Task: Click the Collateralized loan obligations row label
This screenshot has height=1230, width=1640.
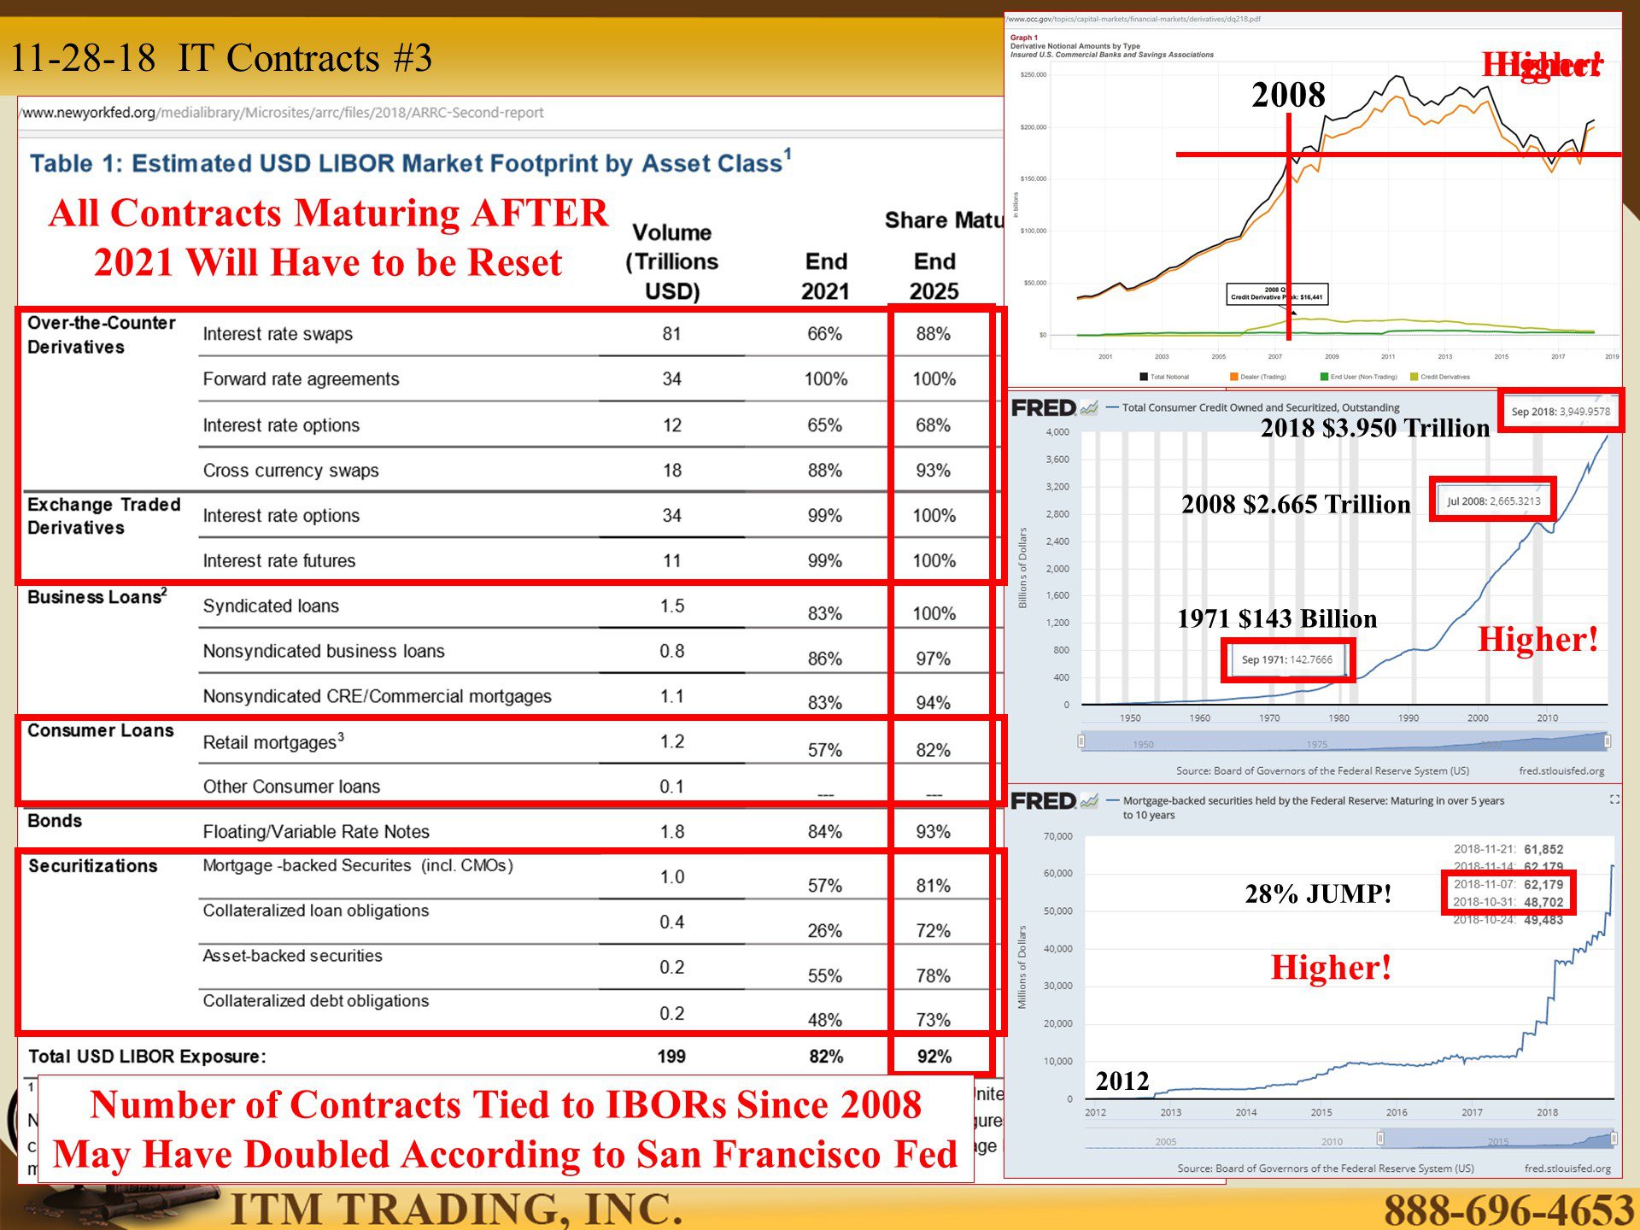Action: point(316,911)
